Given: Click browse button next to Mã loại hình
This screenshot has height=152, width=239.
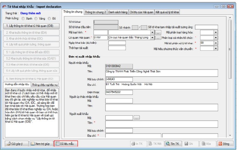Looking at the screenshot, I should click(158, 32).
